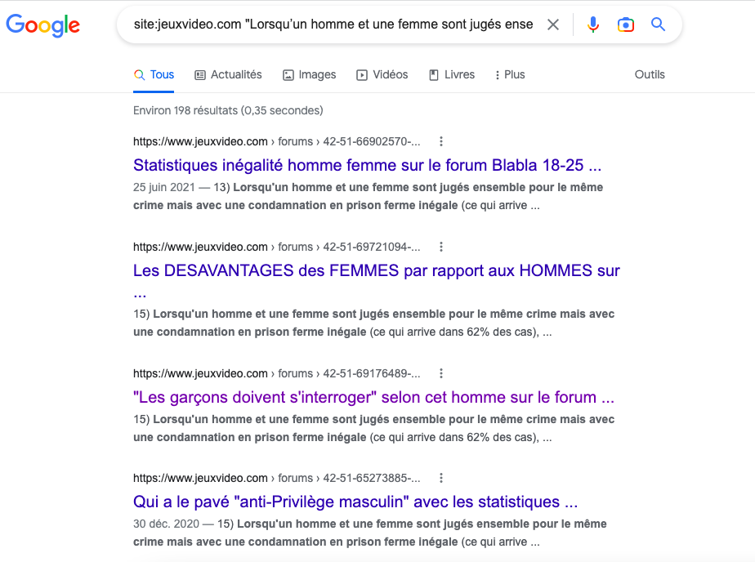Switch to the Vidéos tab
This screenshot has height=562, width=755.
382,74
